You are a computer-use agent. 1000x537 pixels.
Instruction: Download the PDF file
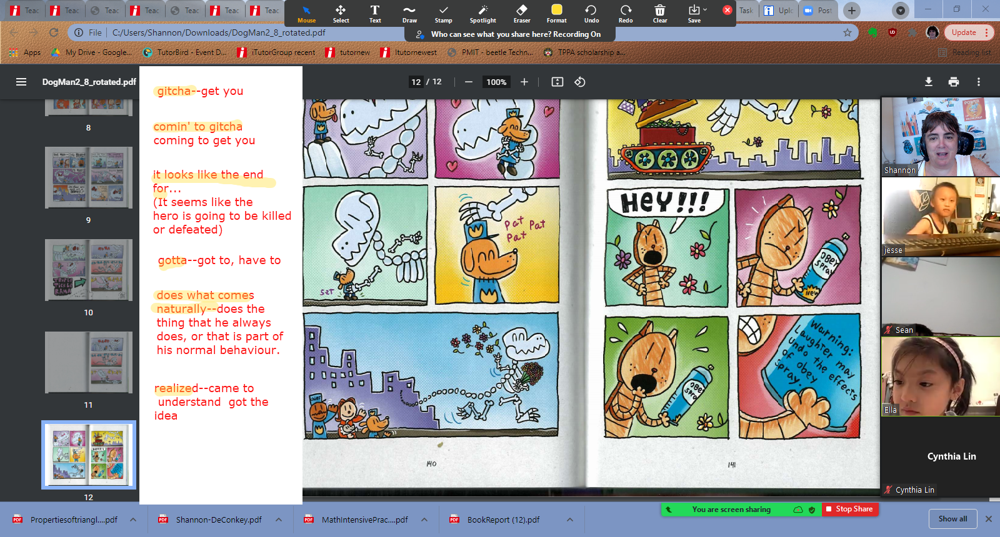click(929, 82)
